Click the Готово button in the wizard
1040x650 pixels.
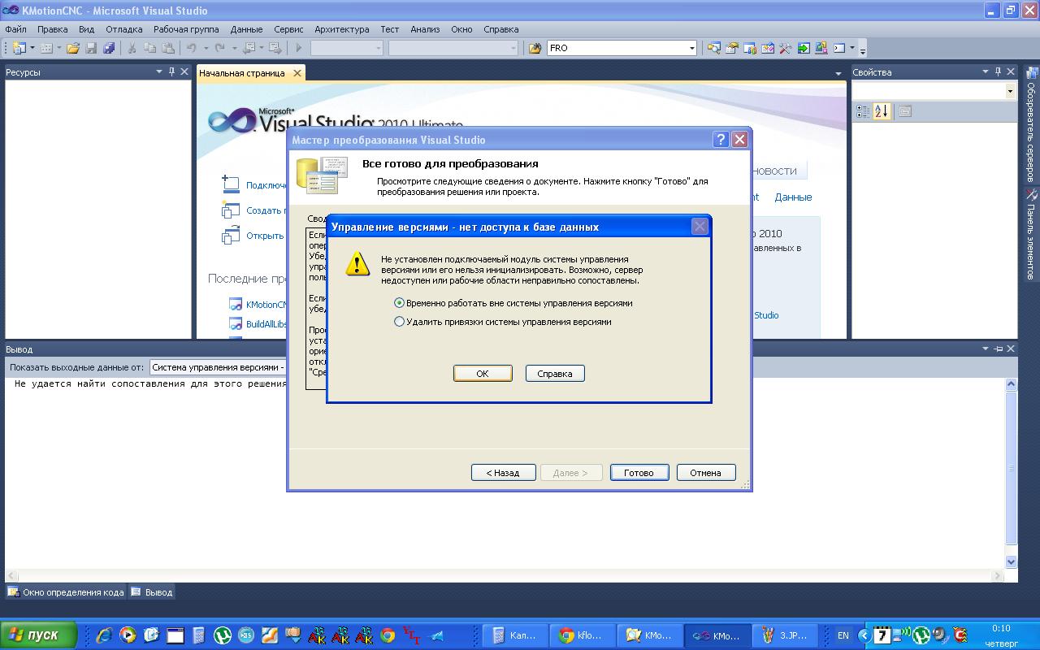pyautogui.click(x=639, y=473)
